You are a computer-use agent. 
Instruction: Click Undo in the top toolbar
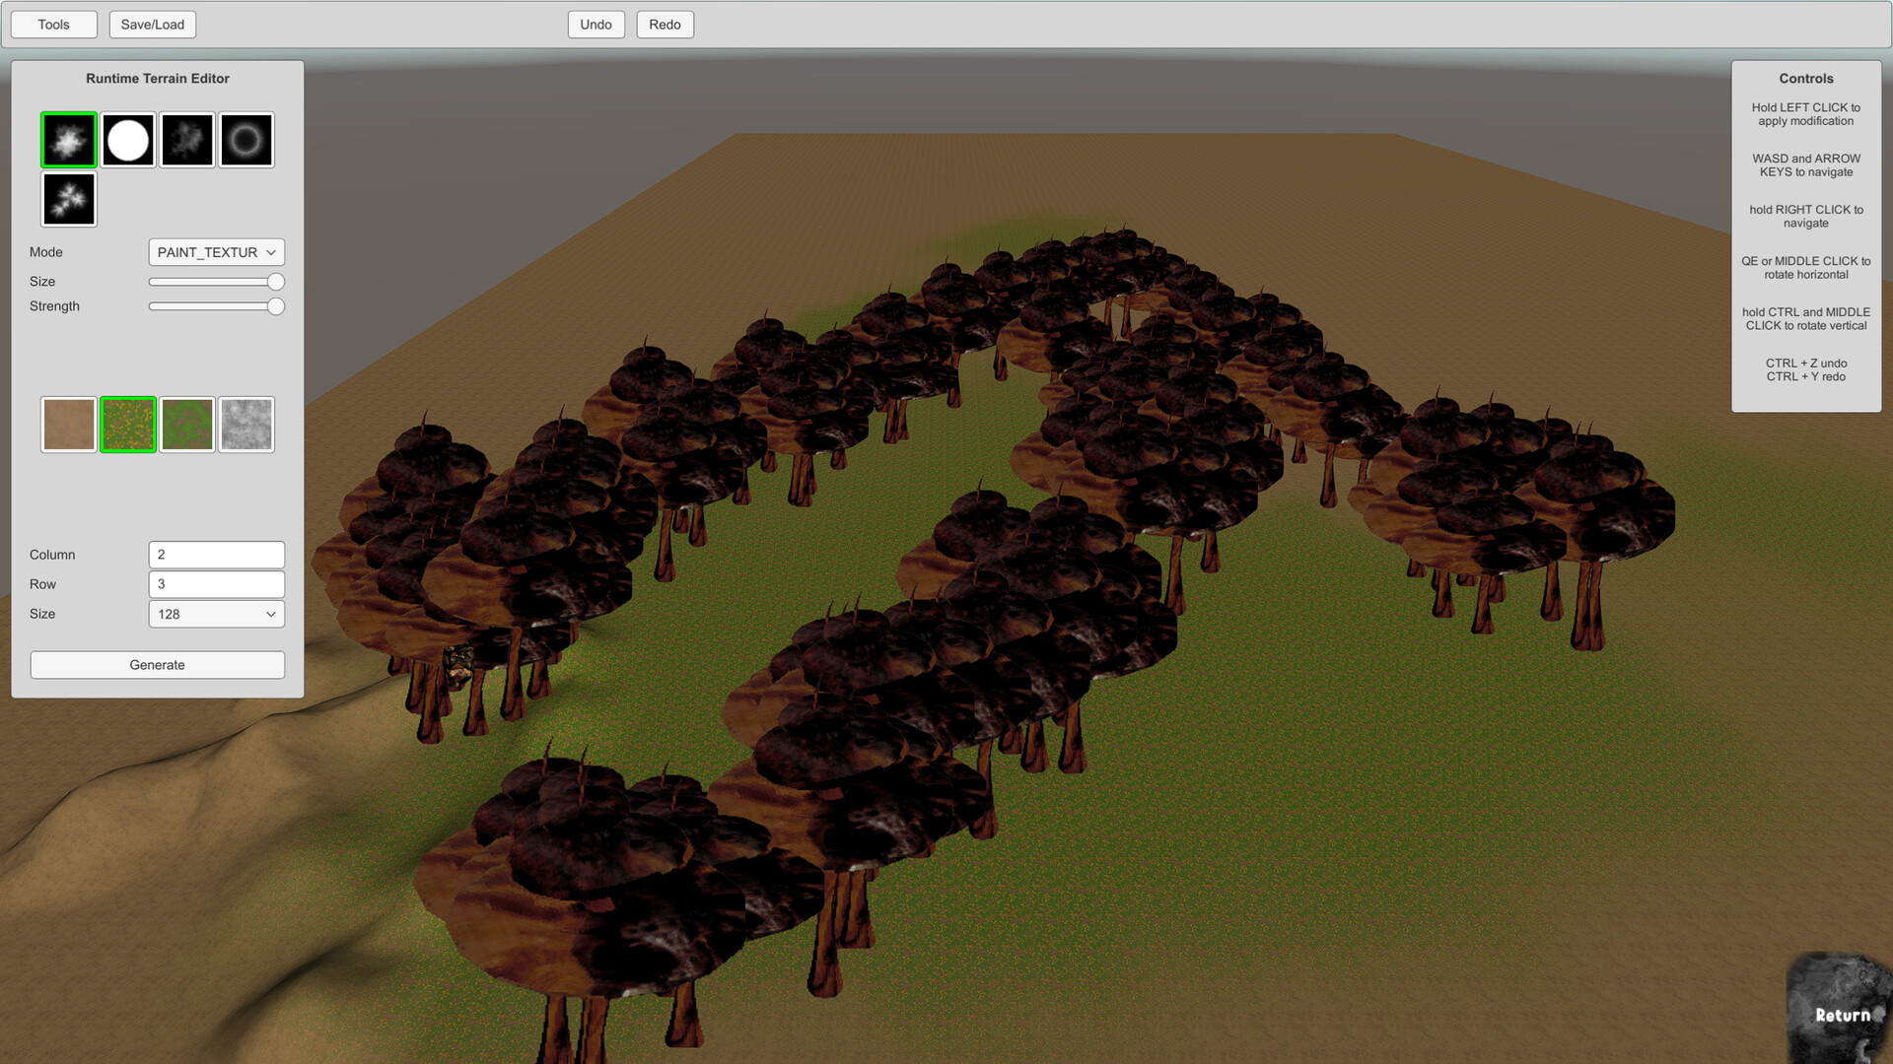pos(596,24)
